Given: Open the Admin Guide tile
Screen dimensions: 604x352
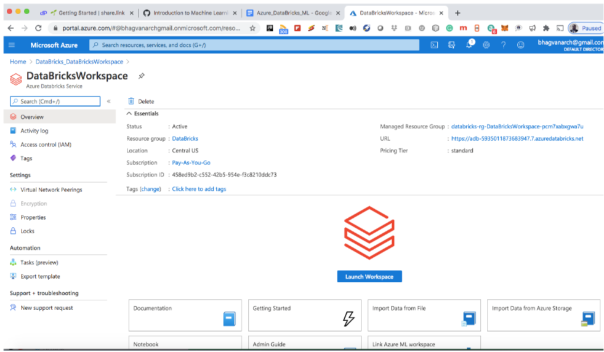Looking at the screenshot, I should [x=305, y=343].
